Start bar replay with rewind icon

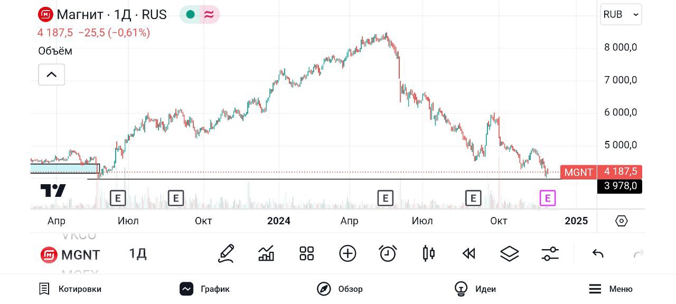point(468,254)
